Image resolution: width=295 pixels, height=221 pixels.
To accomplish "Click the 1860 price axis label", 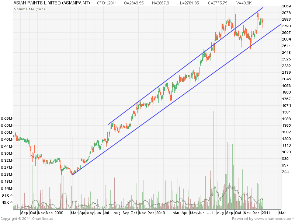I will pos(286,92).
